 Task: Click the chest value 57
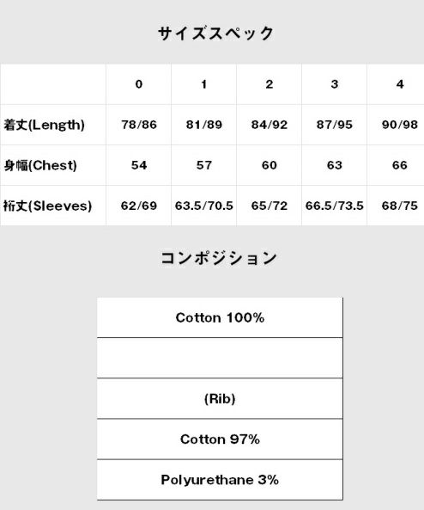pos(204,165)
